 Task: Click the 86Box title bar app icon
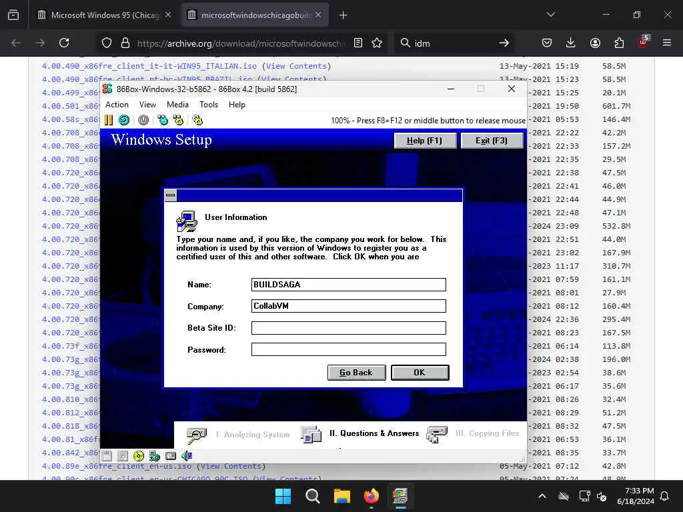click(107, 89)
